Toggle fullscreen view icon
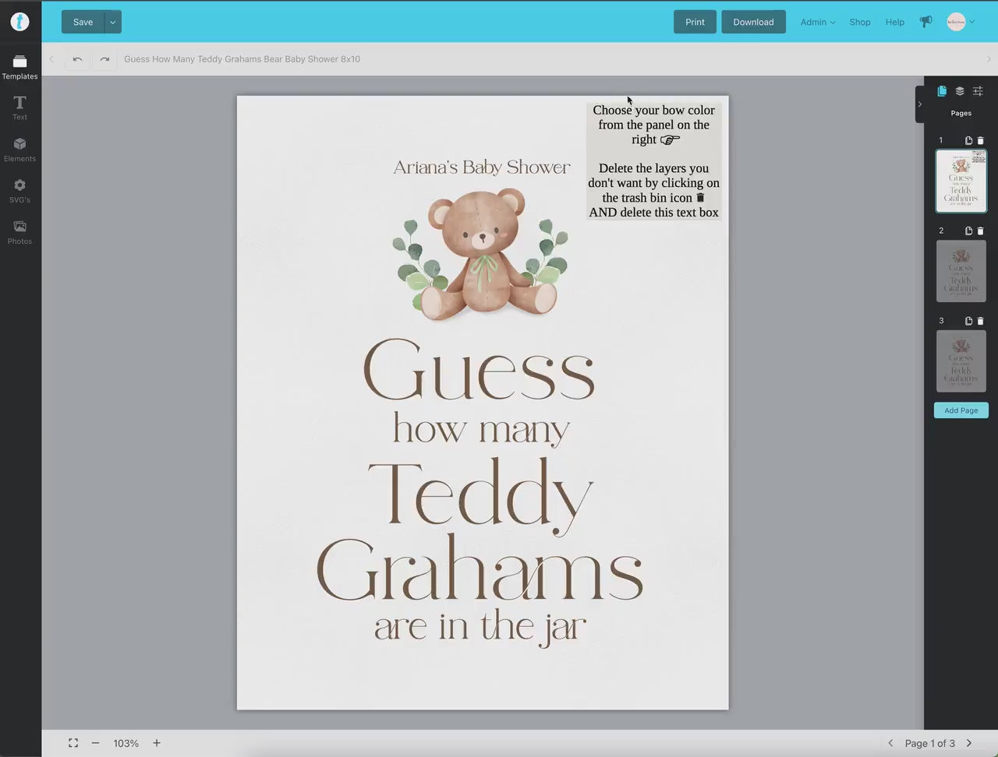The height and width of the screenshot is (757, 998). 73,743
